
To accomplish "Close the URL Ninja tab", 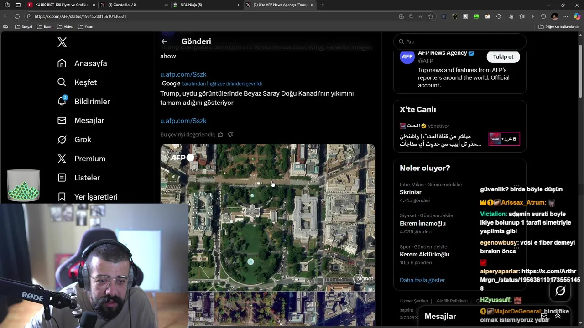I will coord(239,5).
